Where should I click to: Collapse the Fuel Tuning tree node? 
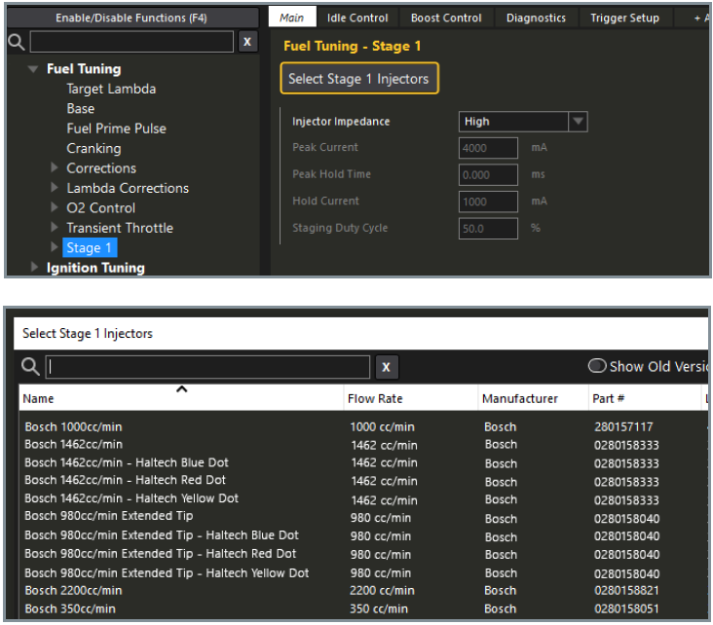[x=32, y=69]
